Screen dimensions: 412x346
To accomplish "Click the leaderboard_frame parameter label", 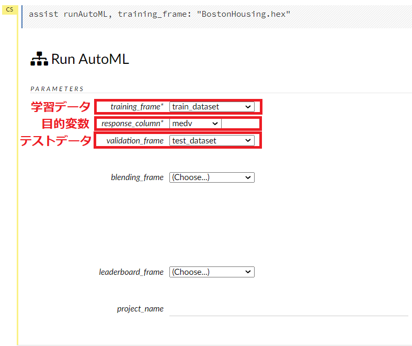I will 131,272.
